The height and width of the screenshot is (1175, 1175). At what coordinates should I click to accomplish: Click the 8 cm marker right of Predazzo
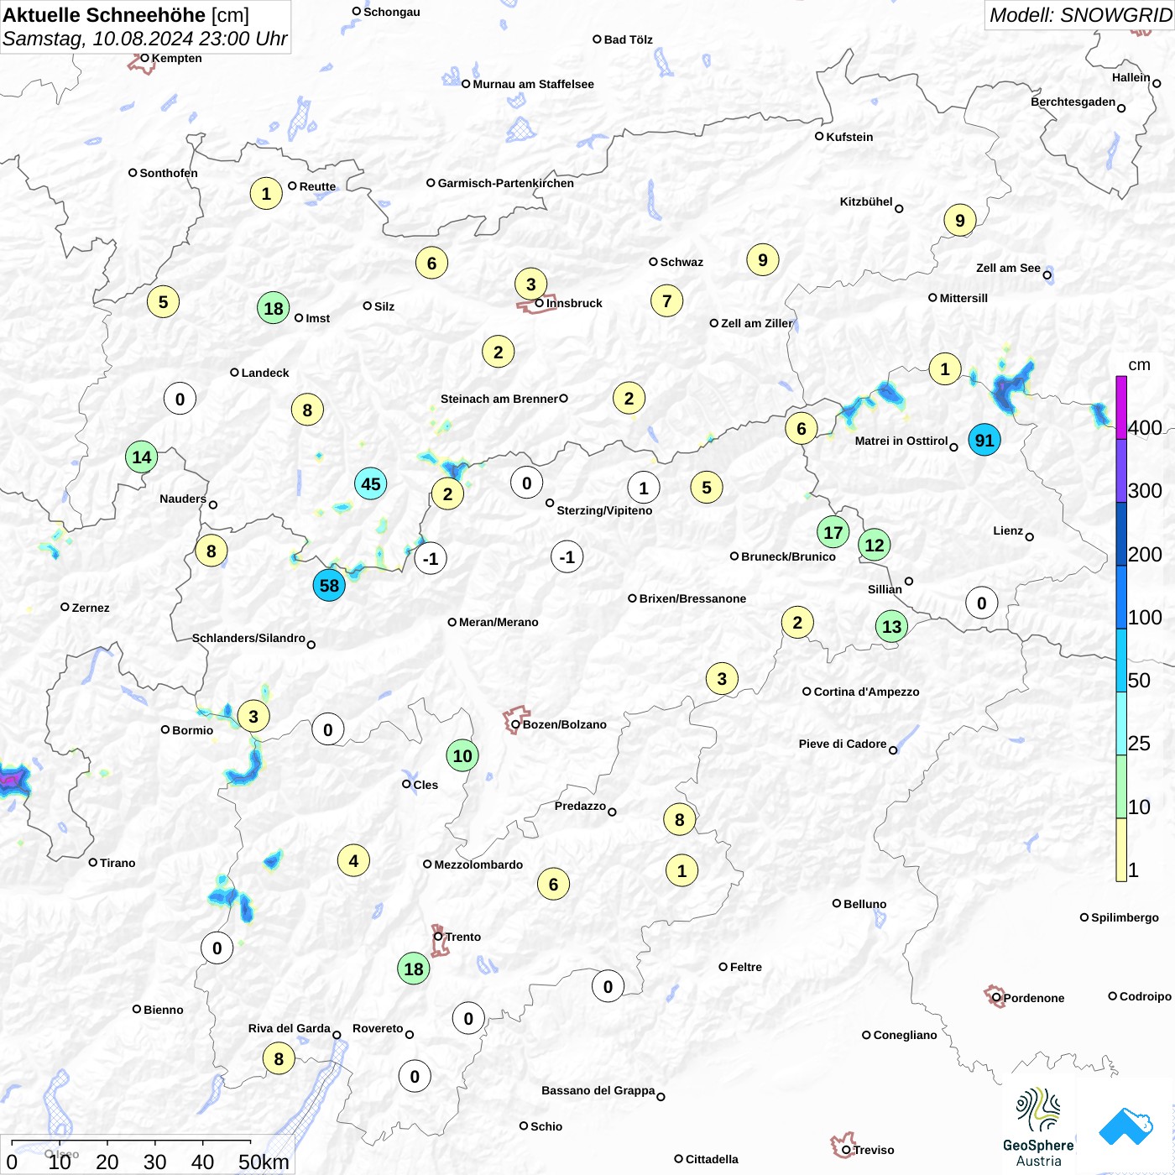679,819
